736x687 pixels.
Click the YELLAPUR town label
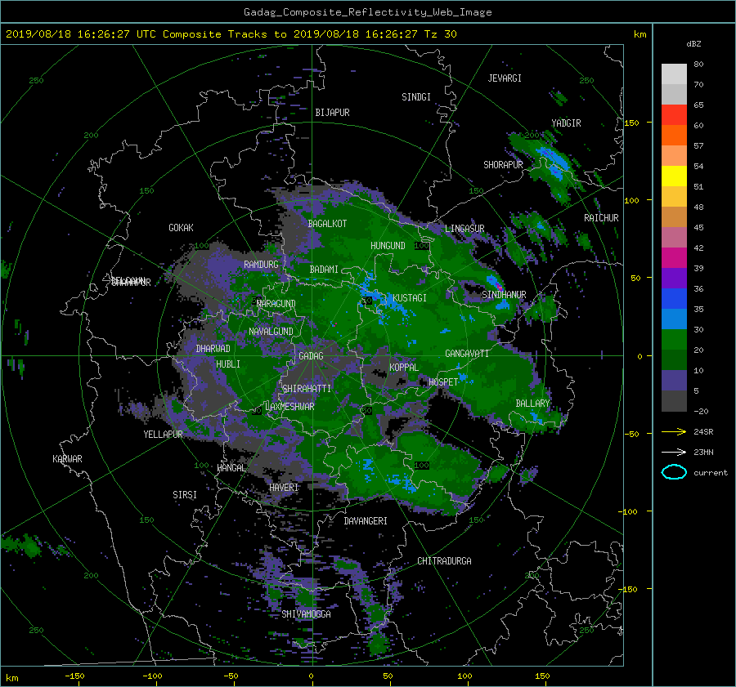tap(163, 435)
